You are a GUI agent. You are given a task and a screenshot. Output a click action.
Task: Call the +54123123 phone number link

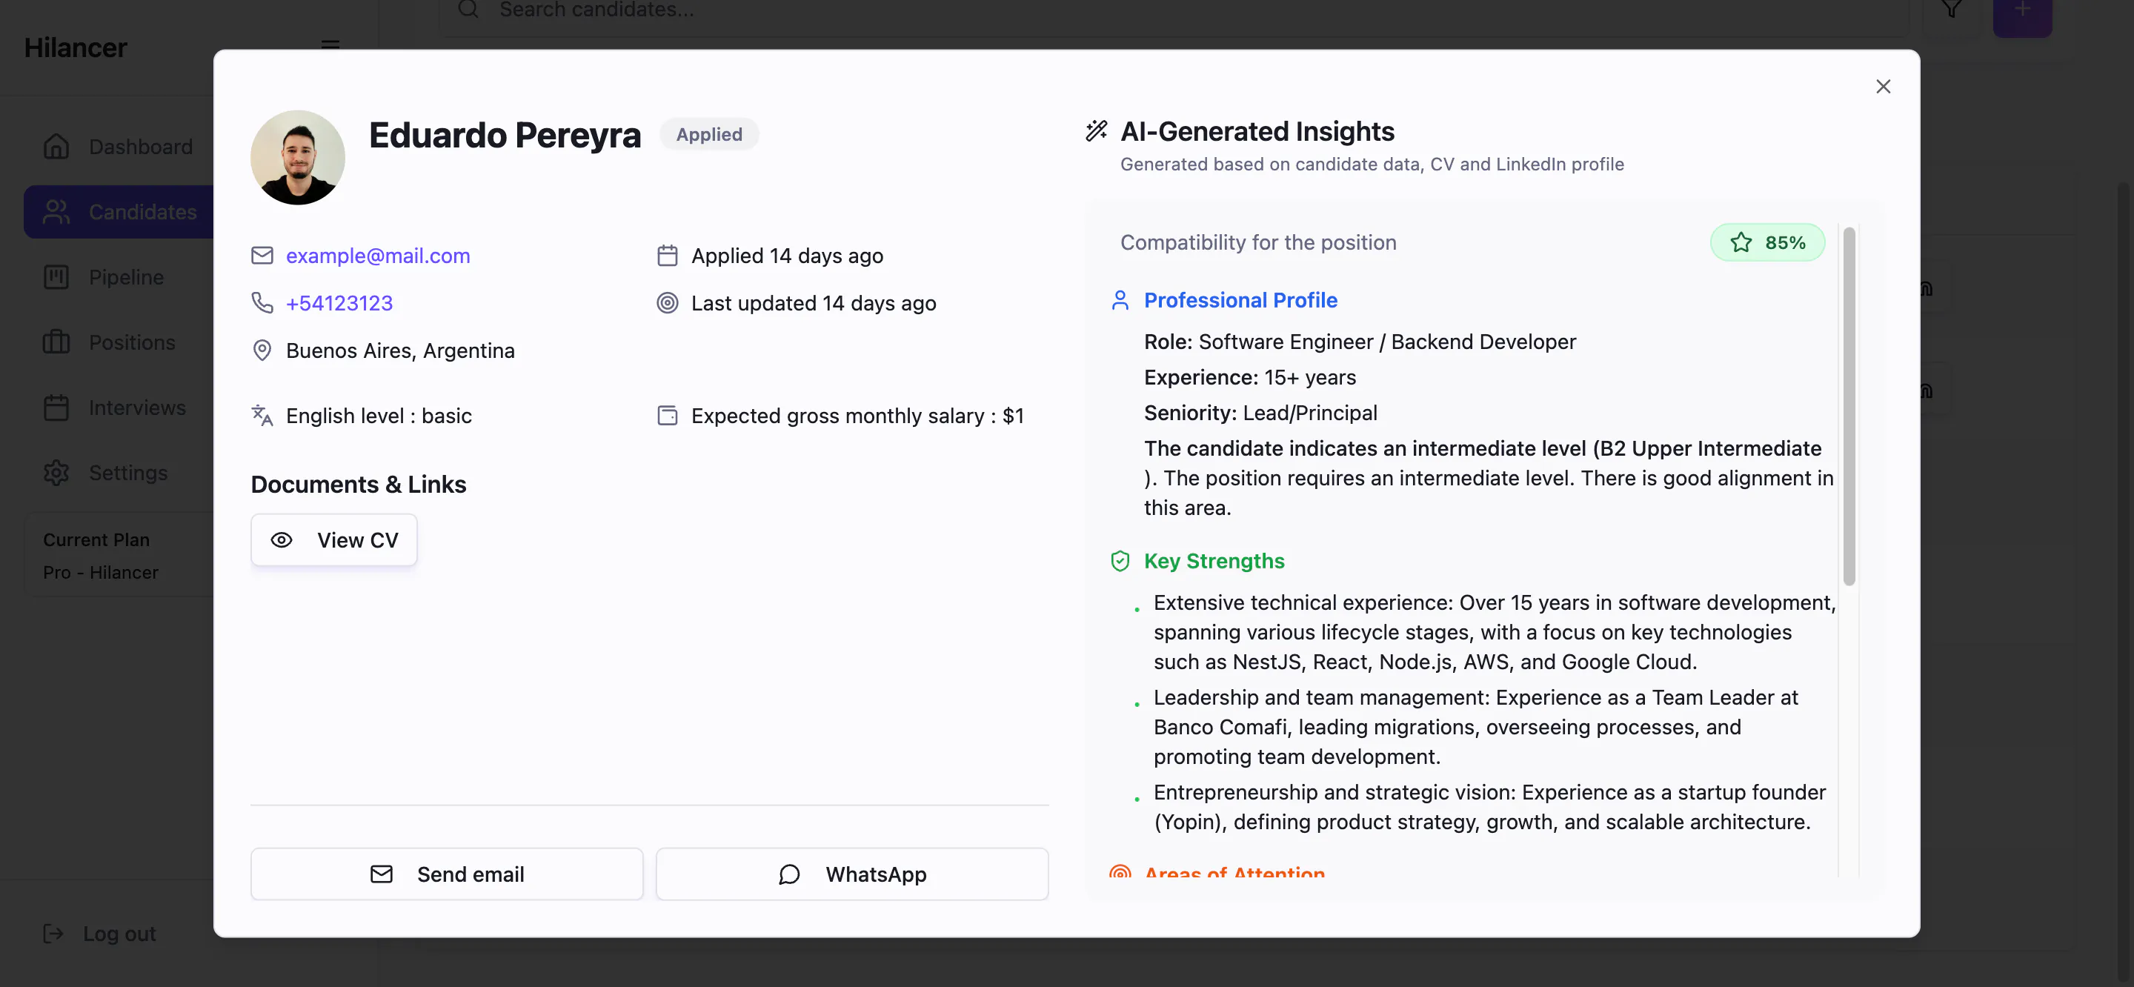click(339, 302)
